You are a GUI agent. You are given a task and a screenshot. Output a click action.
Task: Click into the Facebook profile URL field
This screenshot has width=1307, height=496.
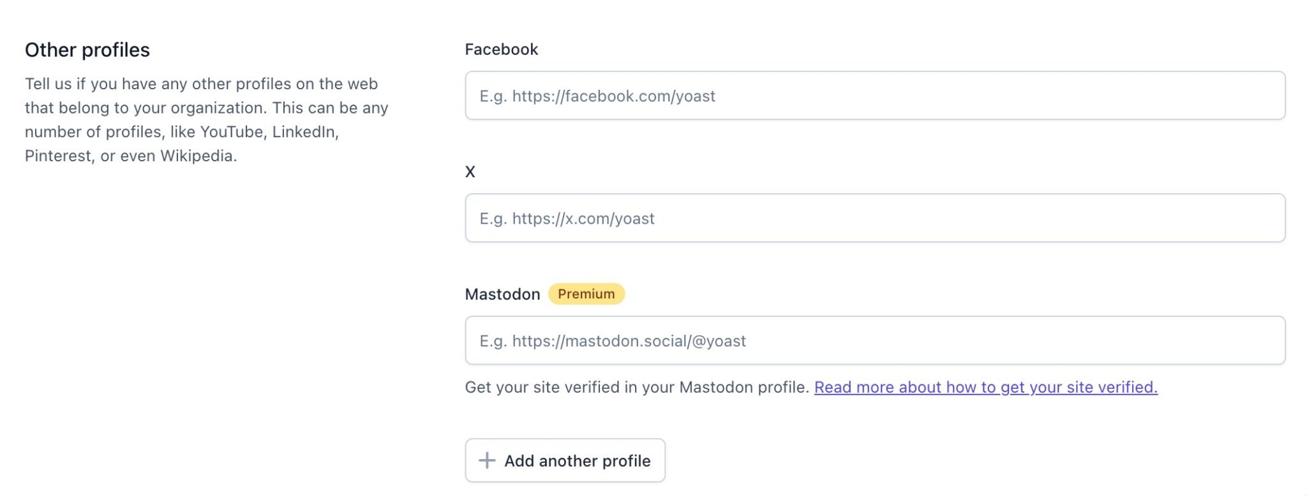coord(874,96)
